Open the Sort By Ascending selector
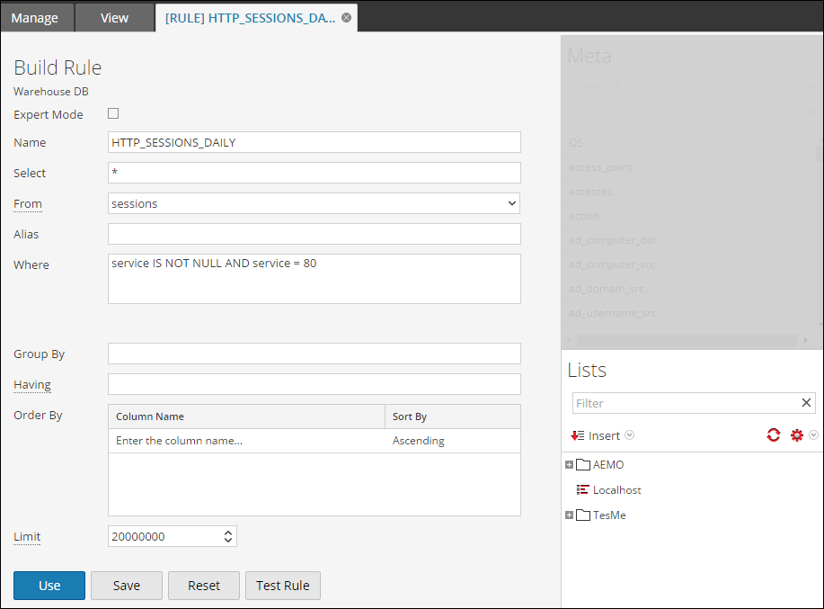Screen dimensions: 824x609 click(x=452, y=441)
